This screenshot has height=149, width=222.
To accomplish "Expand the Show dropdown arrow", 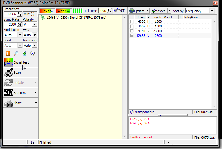I will [36, 103].
